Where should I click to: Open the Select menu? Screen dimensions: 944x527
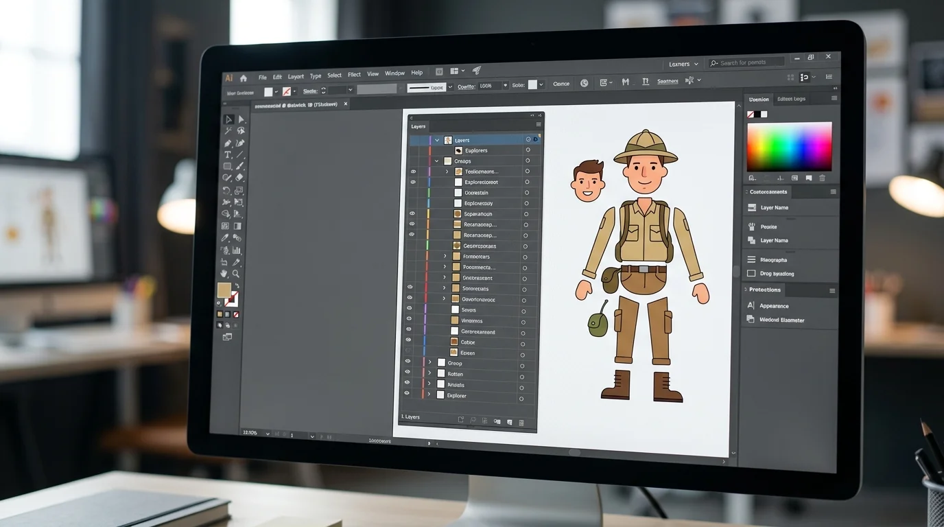[x=334, y=75]
